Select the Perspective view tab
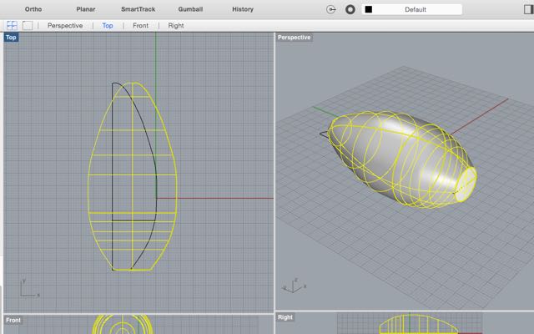534x334 pixels. (65, 26)
